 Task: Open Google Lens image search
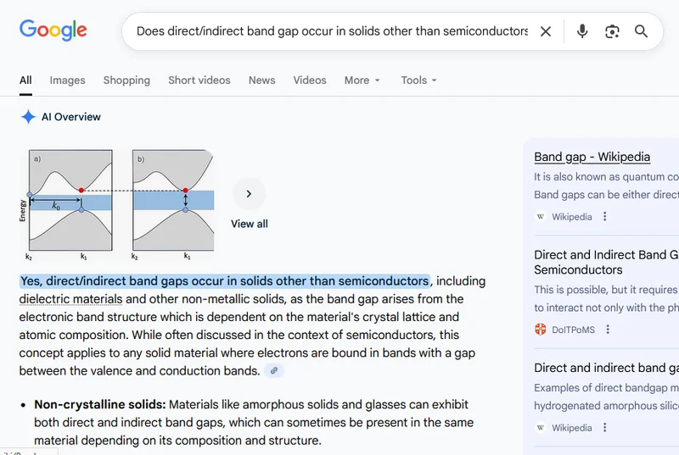[612, 31]
